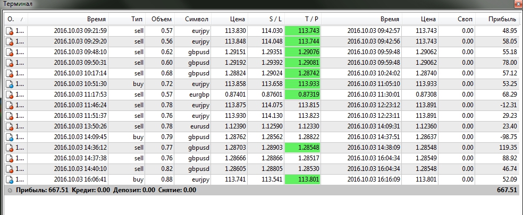The width and height of the screenshot is (523, 215).
Task: Click the order icon for the 09:21:59 trade
Action: [10, 31]
